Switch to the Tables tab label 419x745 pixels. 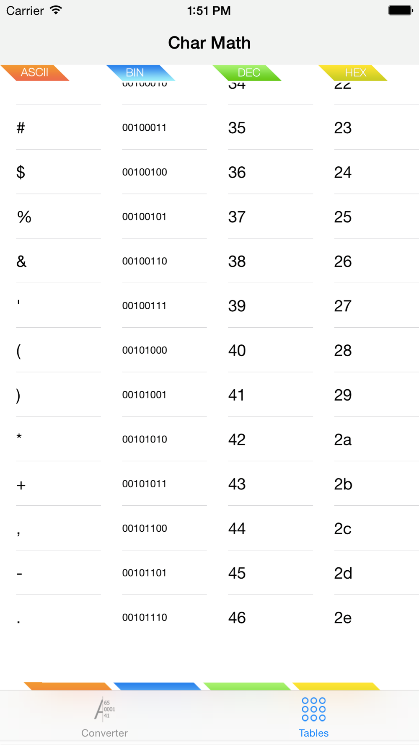[x=313, y=733]
